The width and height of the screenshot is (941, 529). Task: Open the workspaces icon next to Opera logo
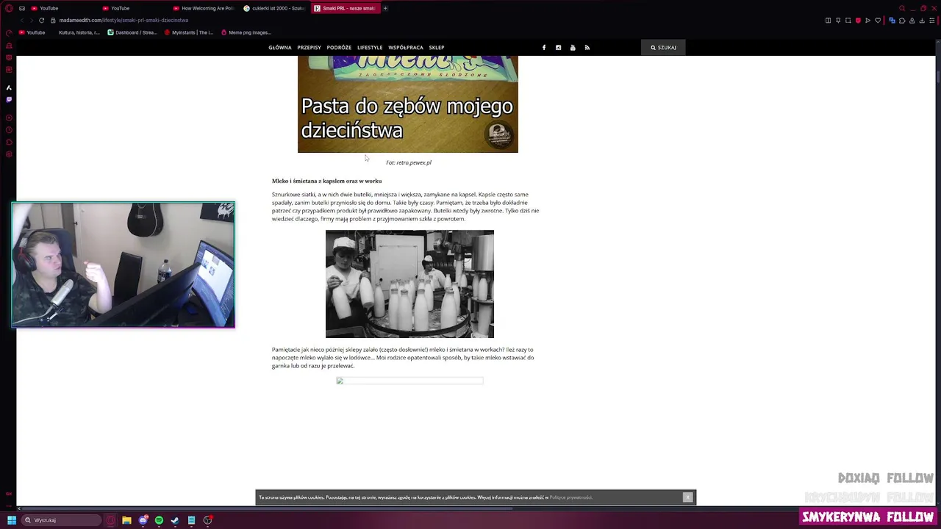(22, 8)
